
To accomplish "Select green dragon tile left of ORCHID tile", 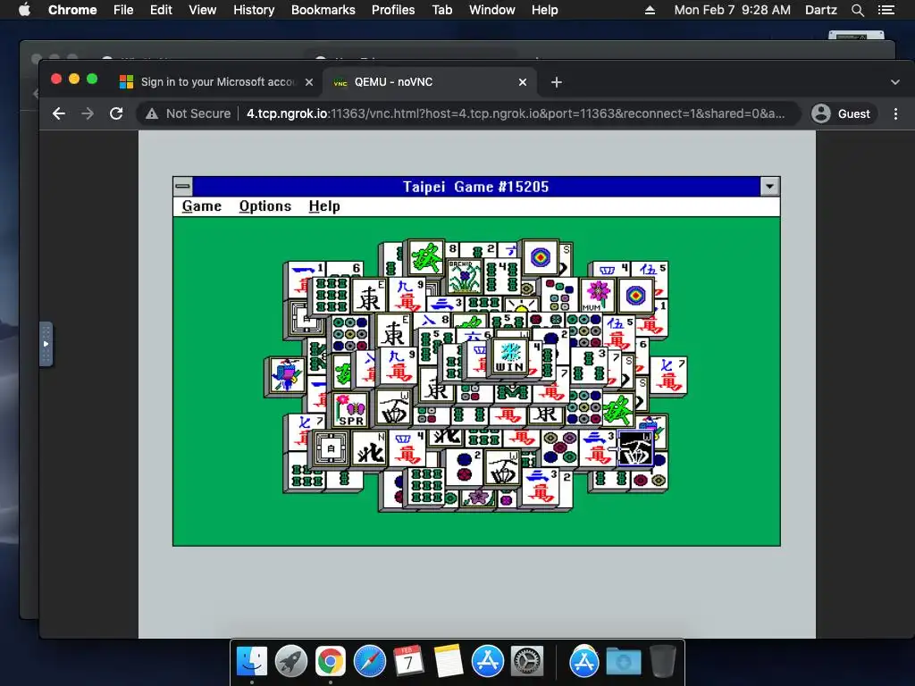I will click(426, 257).
